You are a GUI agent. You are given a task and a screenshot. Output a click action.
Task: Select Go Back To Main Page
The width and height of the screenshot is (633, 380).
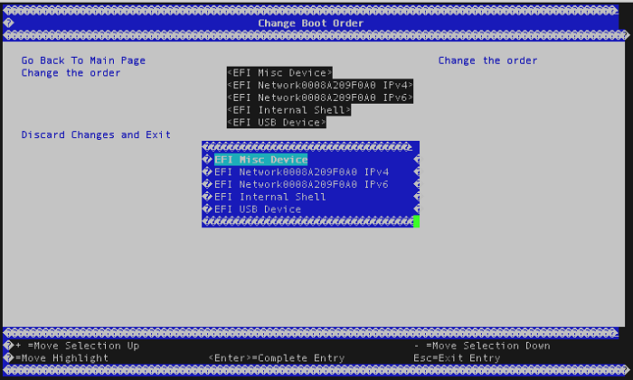[x=83, y=60]
